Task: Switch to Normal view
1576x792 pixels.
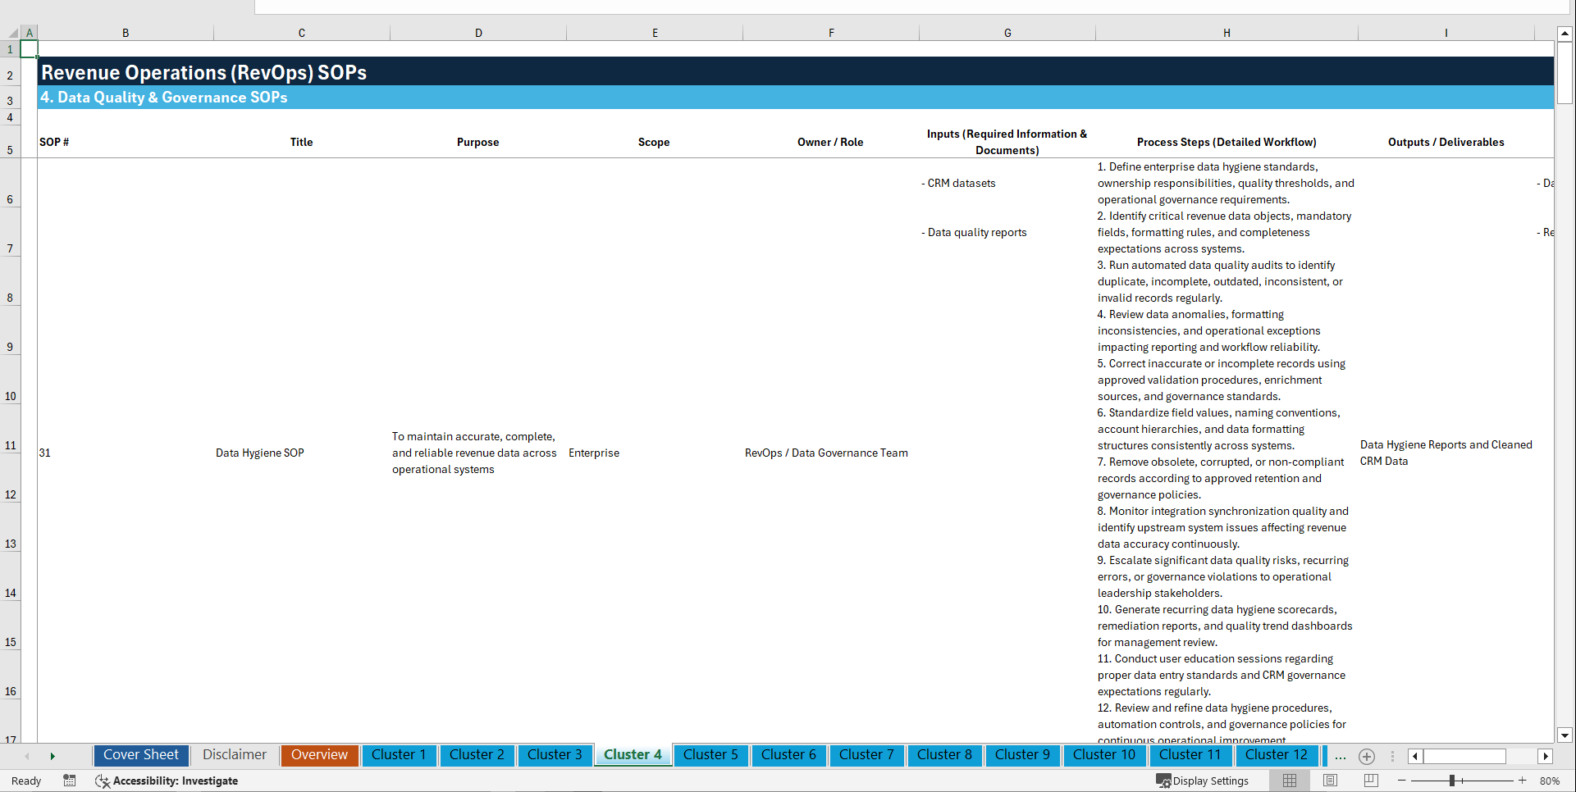Action: tap(1290, 781)
